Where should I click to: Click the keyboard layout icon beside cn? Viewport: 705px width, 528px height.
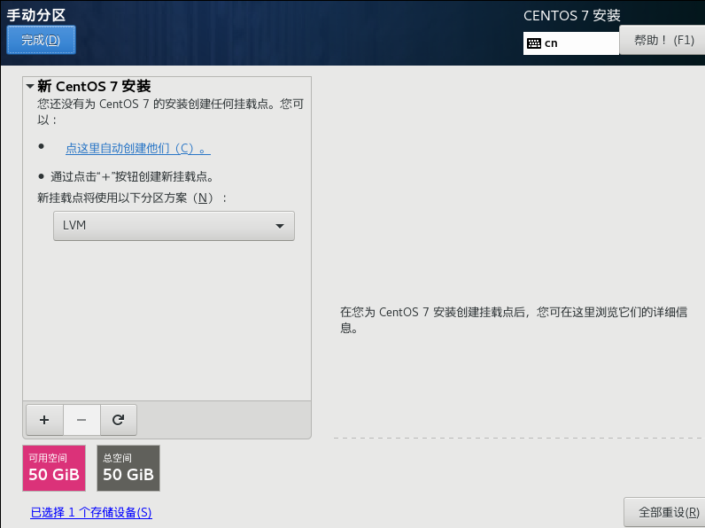[534, 43]
